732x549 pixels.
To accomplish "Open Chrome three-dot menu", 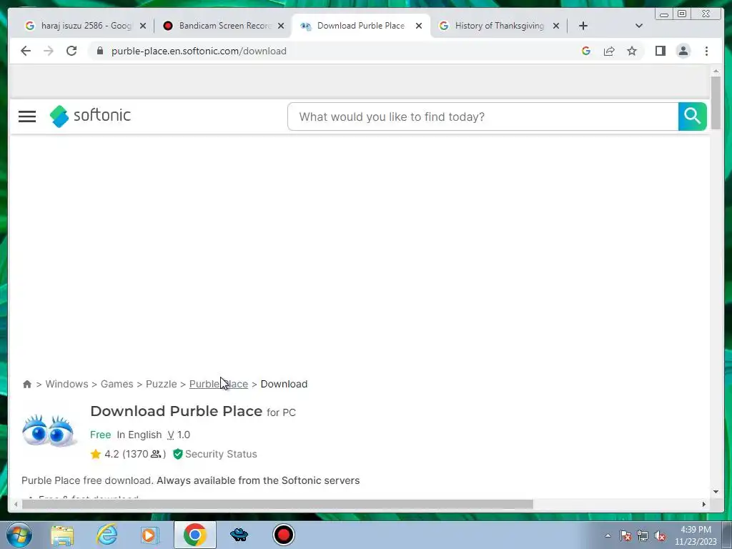I will pyautogui.click(x=707, y=51).
